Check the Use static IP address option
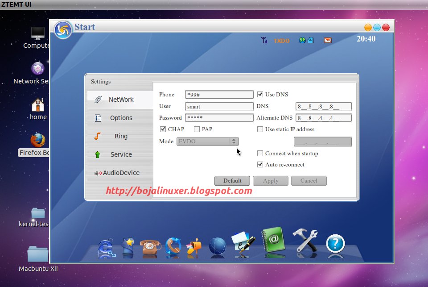428x287 pixels. point(260,129)
